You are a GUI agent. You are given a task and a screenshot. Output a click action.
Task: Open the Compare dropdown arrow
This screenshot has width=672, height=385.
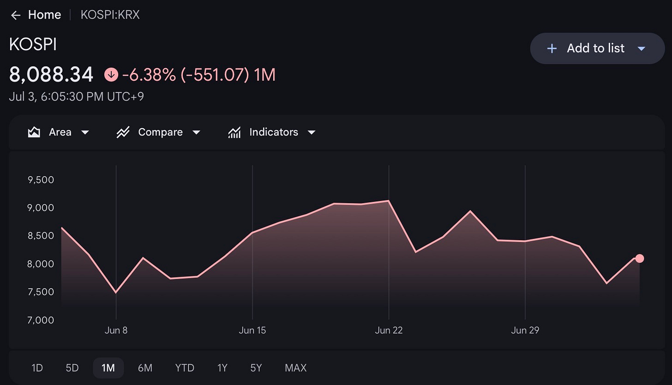click(x=196, y=132)
